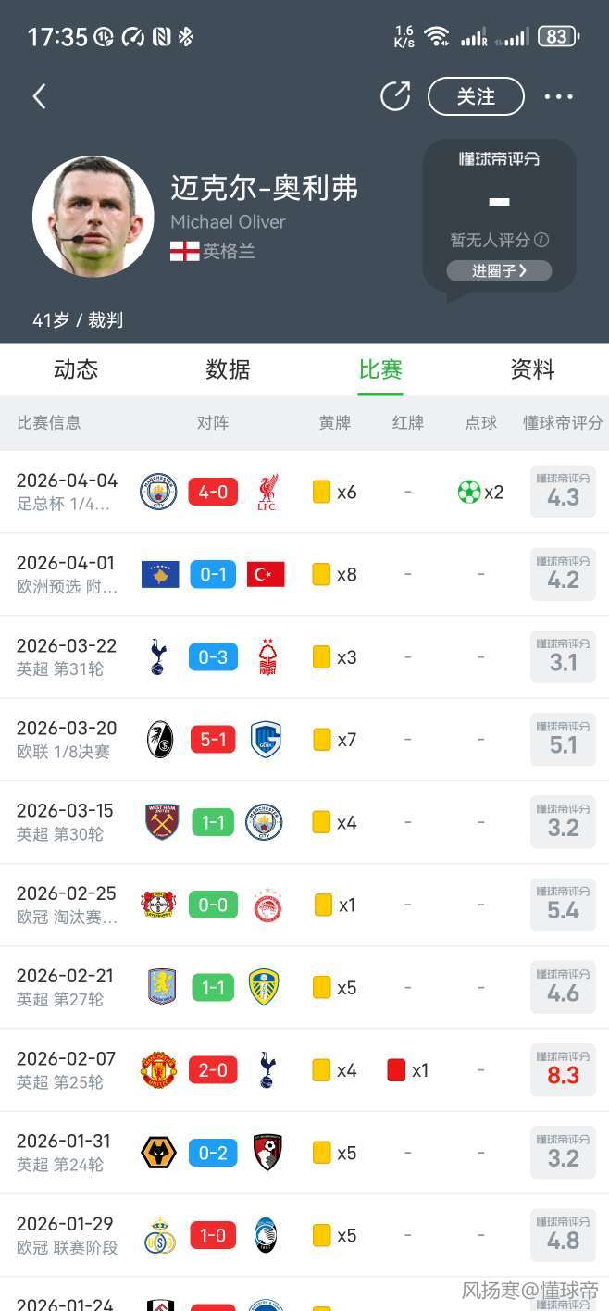Image resolution: width=609 pixels, height=1311 pixels.
Task: Tap the Turkey flag in 0-1 match
Action: click(267, 575)
